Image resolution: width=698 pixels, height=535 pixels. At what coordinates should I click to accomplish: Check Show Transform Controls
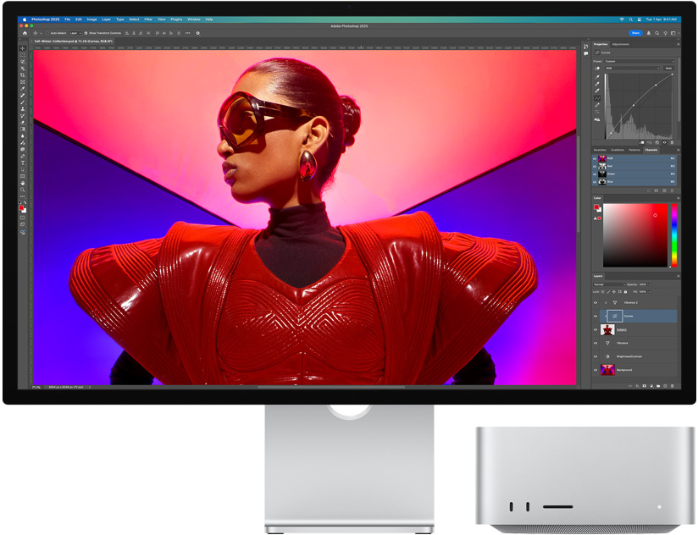pyautogui.click(x=86, y=32)
